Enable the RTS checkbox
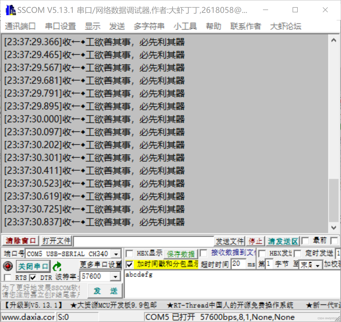 click(x=7, y=277)
